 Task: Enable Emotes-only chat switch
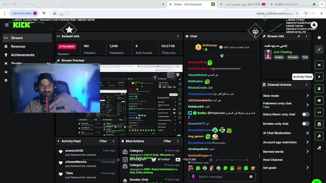(x=306, y=124)
